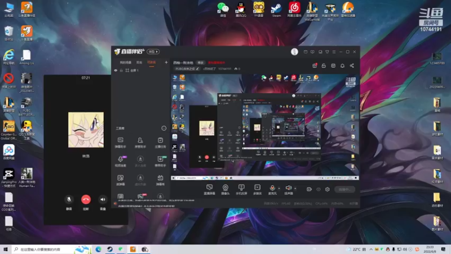This screenshot has height=254, width=451.
Task: Open the title bar menu hamburger icon
Action: [x=334, y=52]
